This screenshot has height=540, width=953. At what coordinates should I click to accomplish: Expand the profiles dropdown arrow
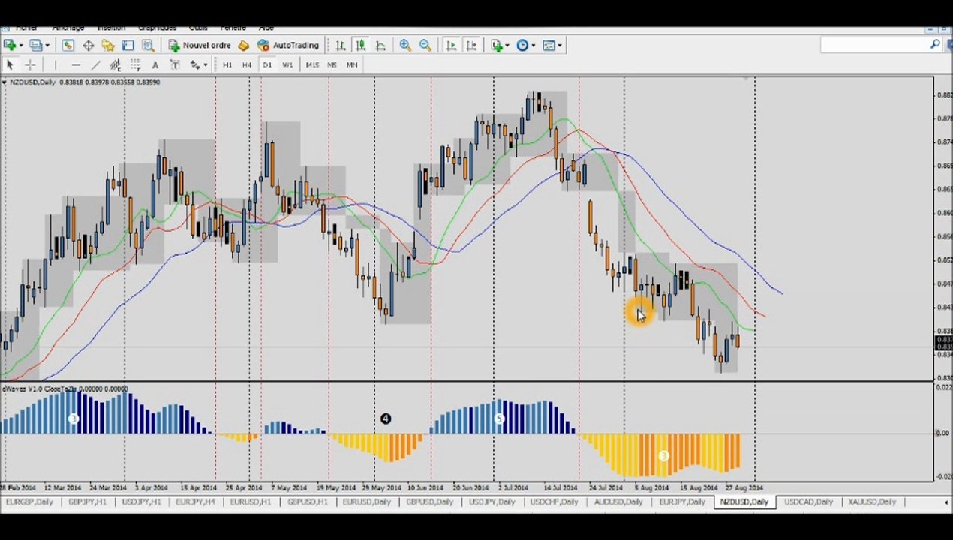(x=47, y=46)
